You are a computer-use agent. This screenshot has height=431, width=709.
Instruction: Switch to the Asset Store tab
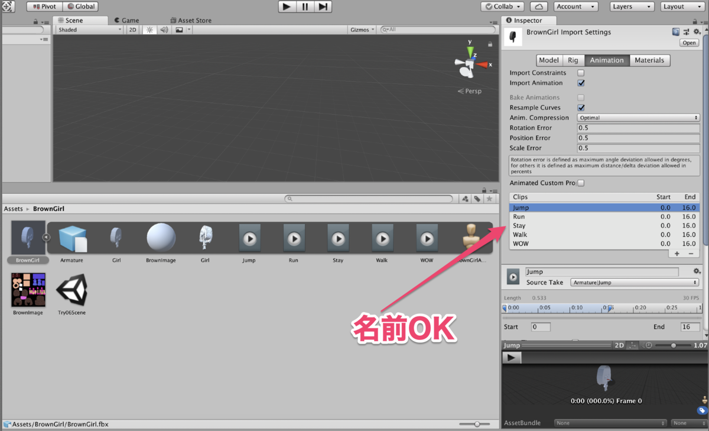coord(190,20)
